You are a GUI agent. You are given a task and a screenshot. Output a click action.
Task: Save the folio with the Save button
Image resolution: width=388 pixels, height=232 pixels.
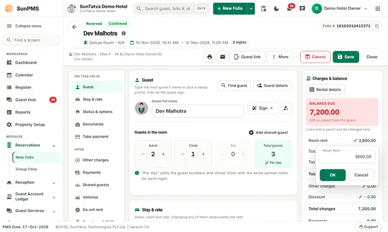(345, 57)
